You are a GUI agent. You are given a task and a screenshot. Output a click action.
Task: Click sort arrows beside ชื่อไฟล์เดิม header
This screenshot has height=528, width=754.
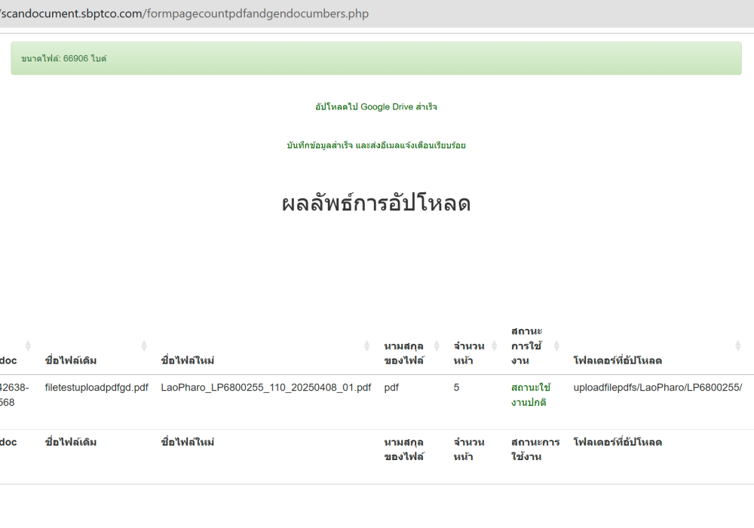point(144,345)
